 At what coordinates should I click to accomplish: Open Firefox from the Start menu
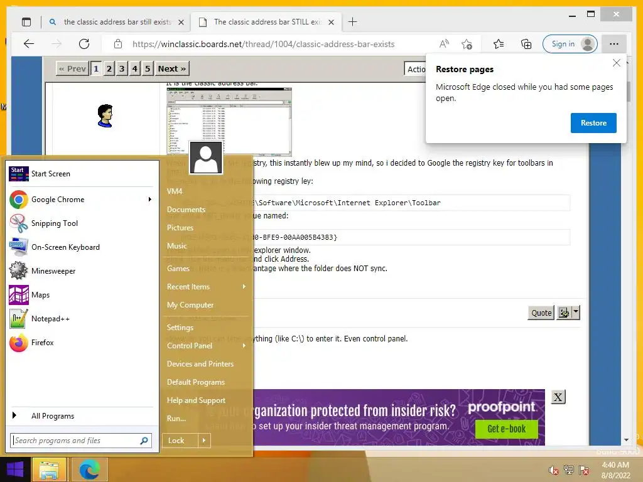(81, 343)
